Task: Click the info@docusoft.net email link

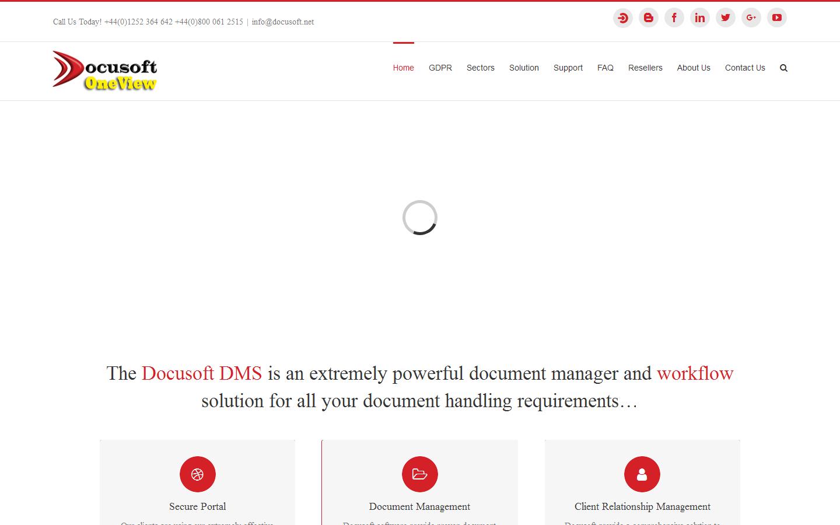Action: click(283, 22)
